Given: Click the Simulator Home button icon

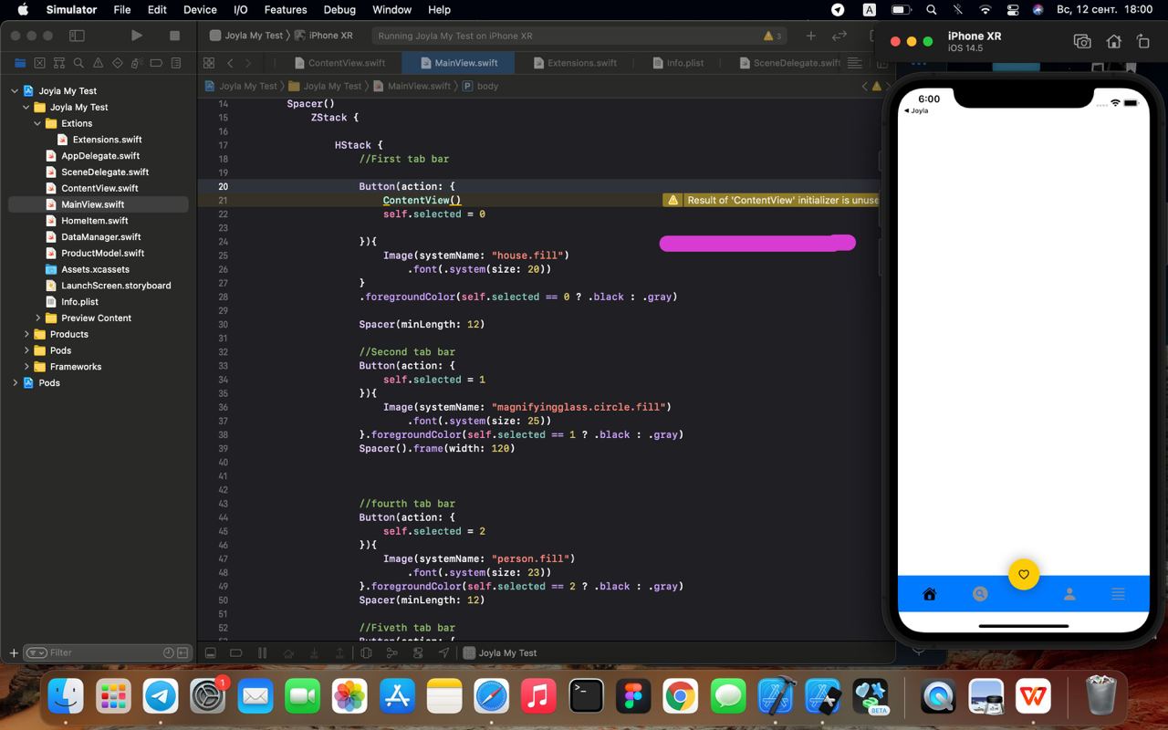Looking at the screenshot, I should pos(1113,41).
